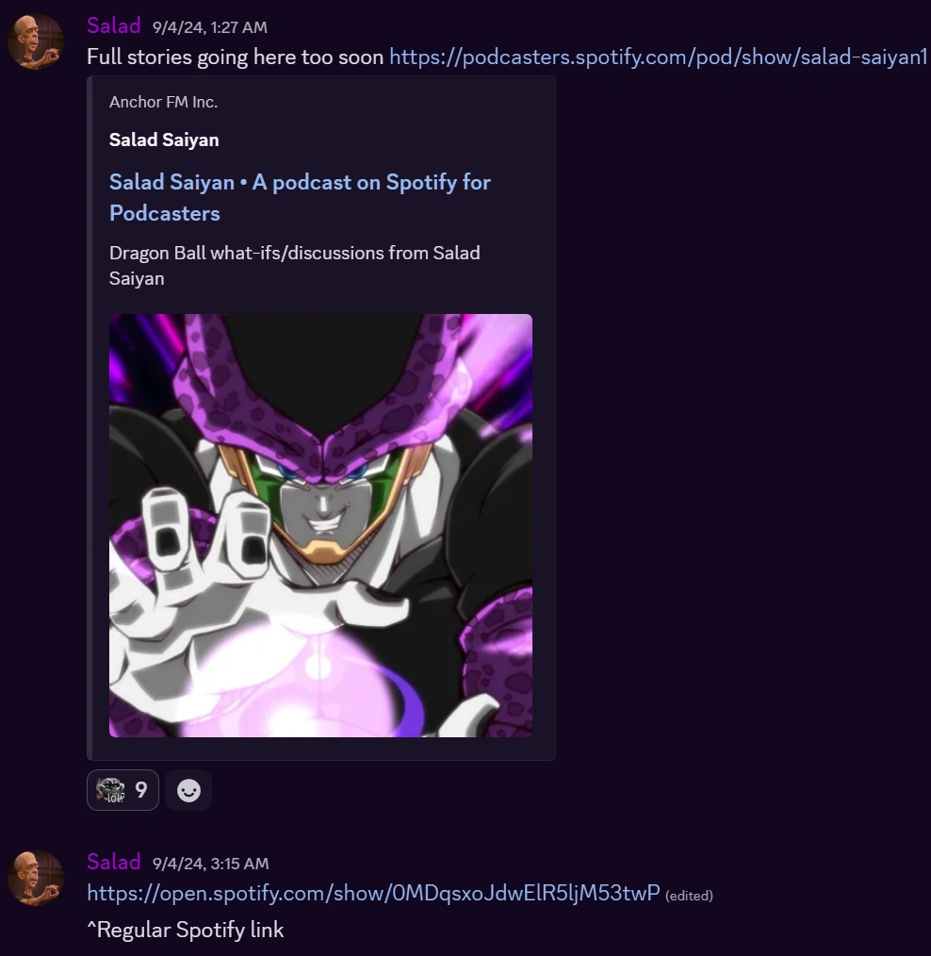
Task: Click the Salad username on the 3:15 AM message
Action: (114, 862)
